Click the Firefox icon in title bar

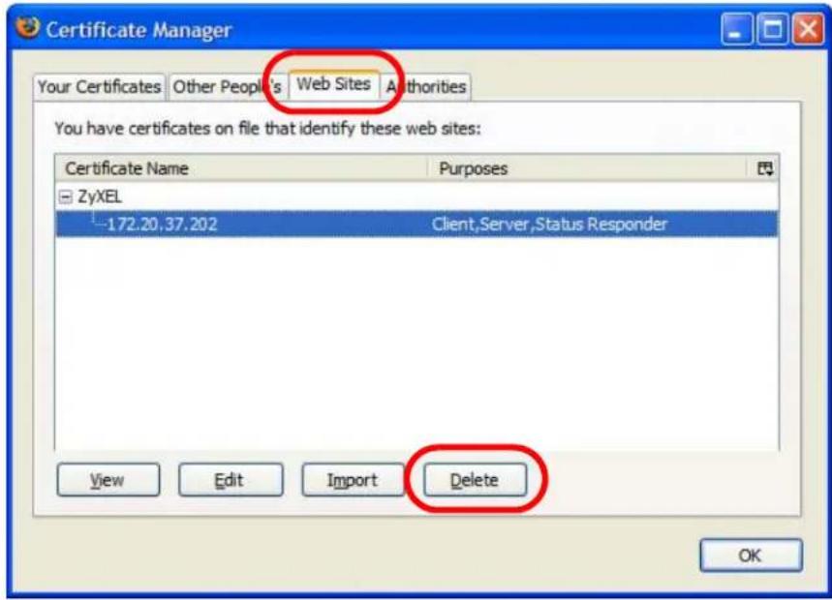tap(27, 27)
